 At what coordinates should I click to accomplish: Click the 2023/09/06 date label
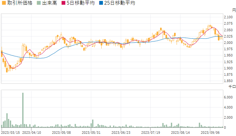(x=210, y=133)
